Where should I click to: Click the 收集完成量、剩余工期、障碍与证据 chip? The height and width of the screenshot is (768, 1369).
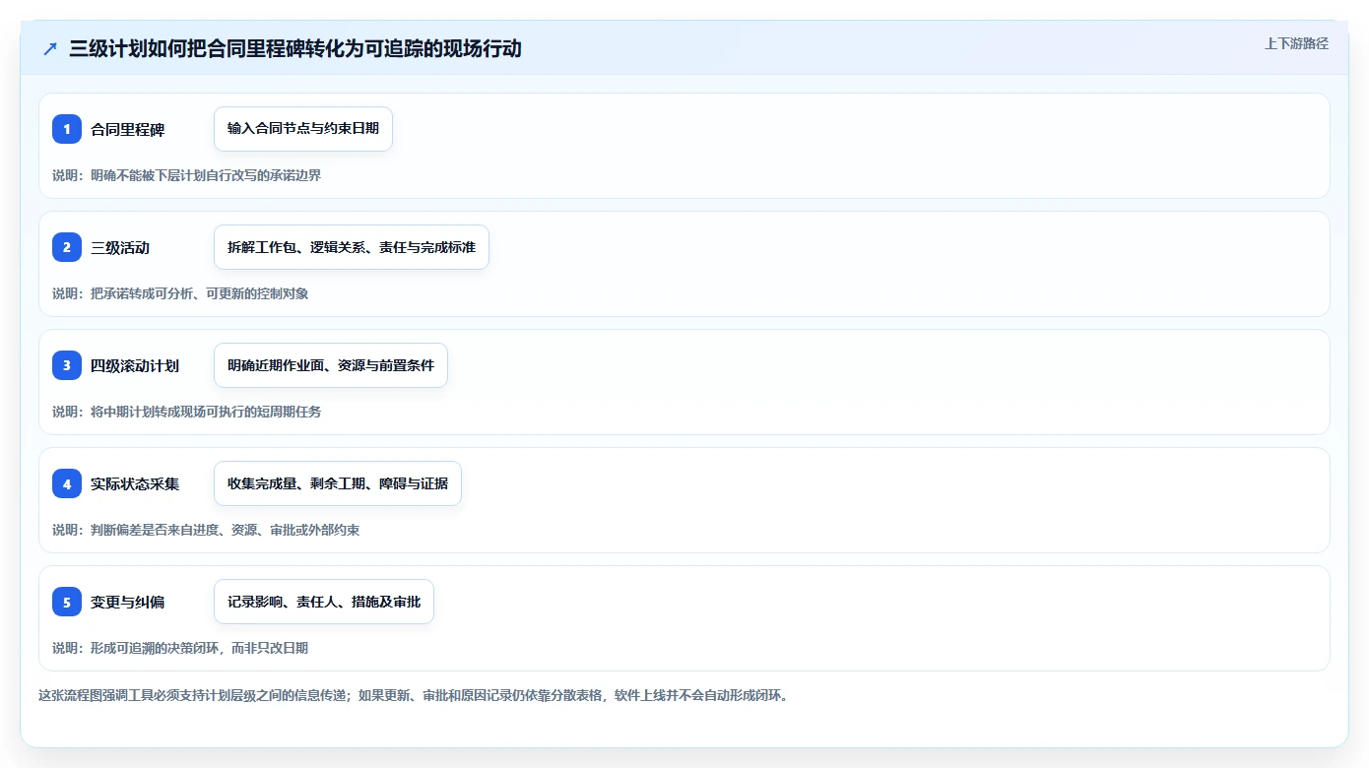(338, 483)
